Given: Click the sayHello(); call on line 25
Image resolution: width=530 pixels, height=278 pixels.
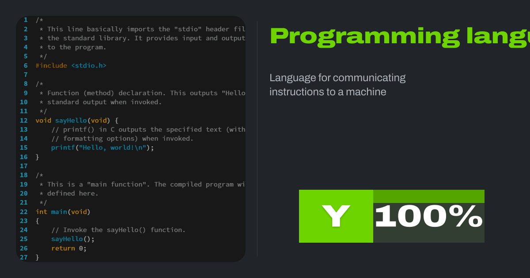Looking at the screenshot, I should coord(73,239).
